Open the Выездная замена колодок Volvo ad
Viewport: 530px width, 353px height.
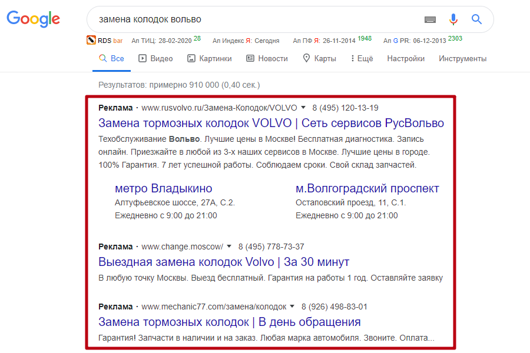pyautogui.click(x=223, y=262)
